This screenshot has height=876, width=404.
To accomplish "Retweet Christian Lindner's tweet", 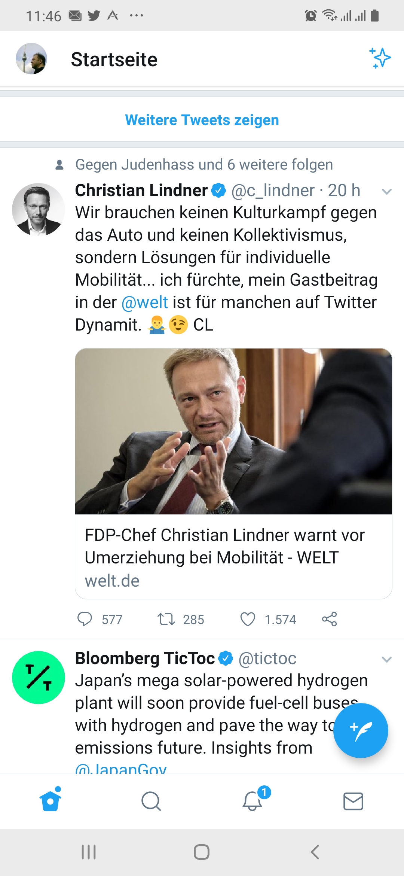I will (x=166, y=619).
